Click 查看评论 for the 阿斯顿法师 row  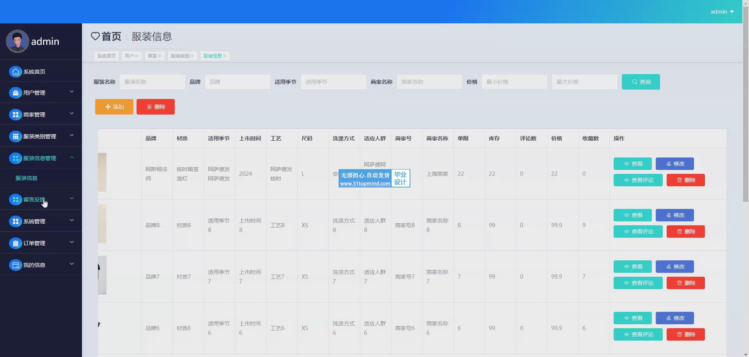coord(638,180)
